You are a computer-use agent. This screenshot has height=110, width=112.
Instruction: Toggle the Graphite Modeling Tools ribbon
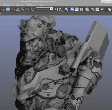point(72,9)
